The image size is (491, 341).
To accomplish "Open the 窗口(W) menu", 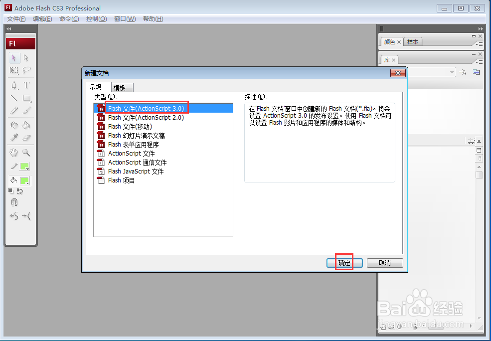I will pos(125,19).
